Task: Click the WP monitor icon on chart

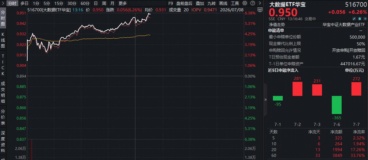Action: 260,10
